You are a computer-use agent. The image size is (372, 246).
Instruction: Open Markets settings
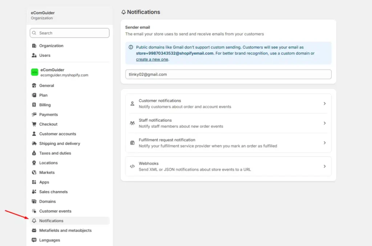point(69,173)
